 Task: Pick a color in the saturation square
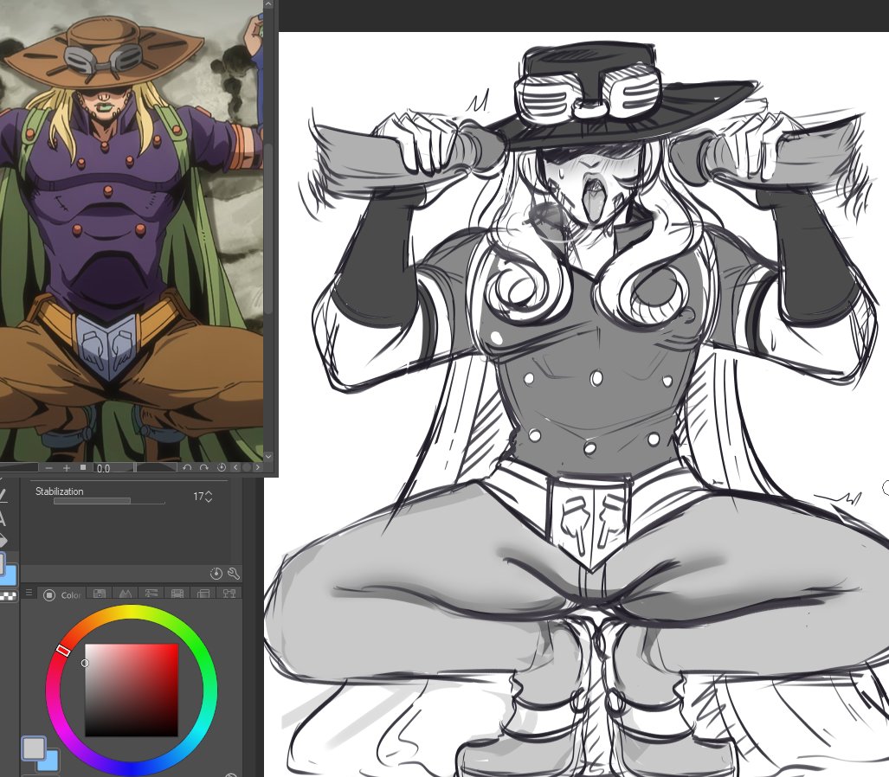click(132, 690)
